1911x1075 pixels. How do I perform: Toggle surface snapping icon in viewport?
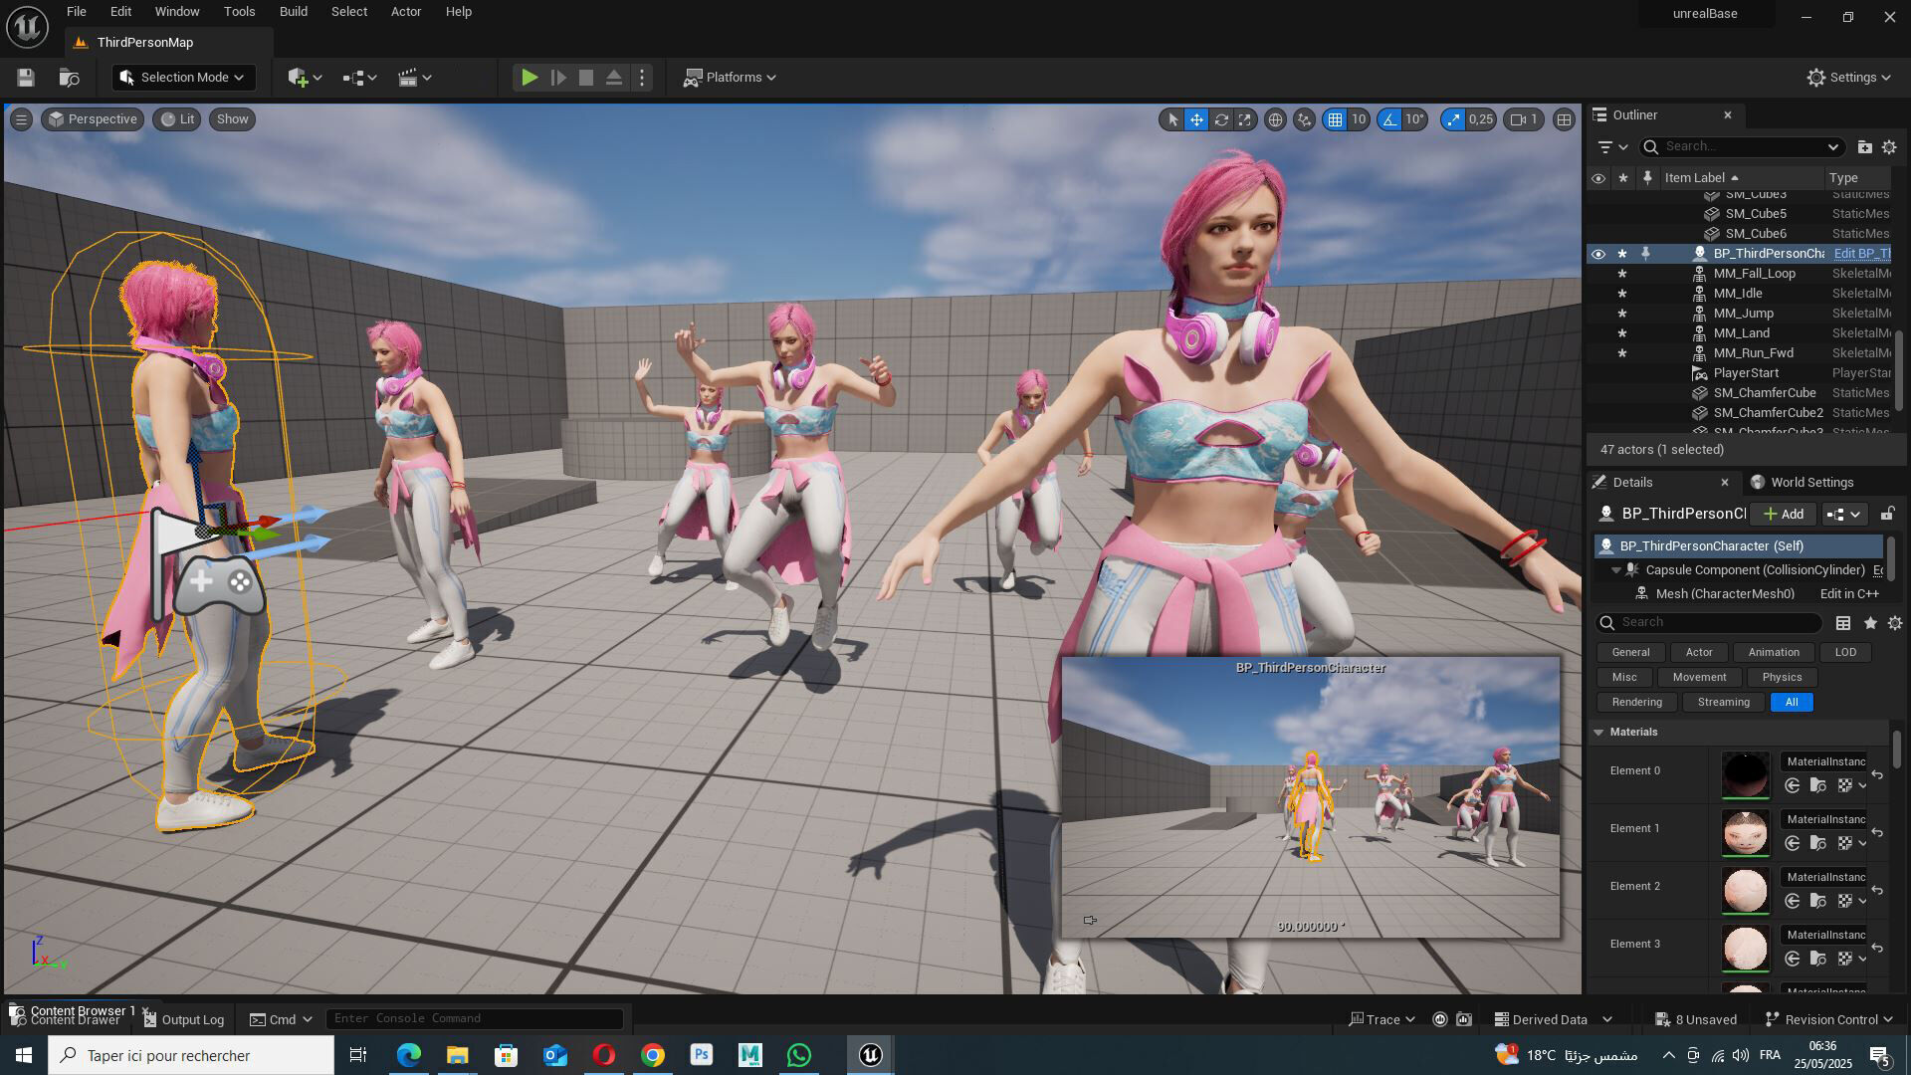(x=1304, y=119)
